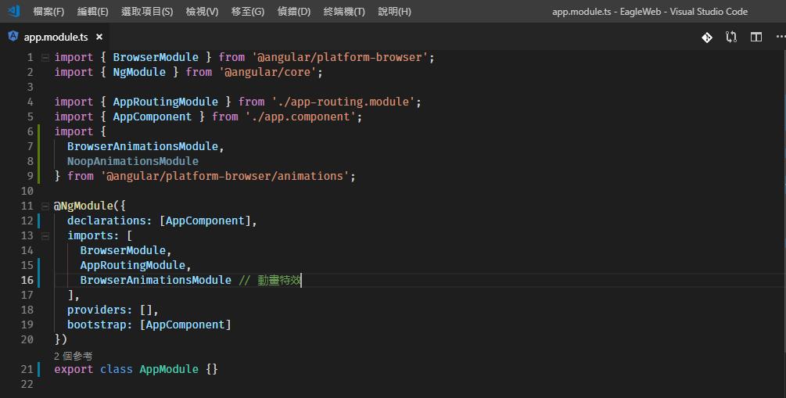Close the app.module.ts tab
The width and height of the screenshot is (786, 398).
point(99,37)
